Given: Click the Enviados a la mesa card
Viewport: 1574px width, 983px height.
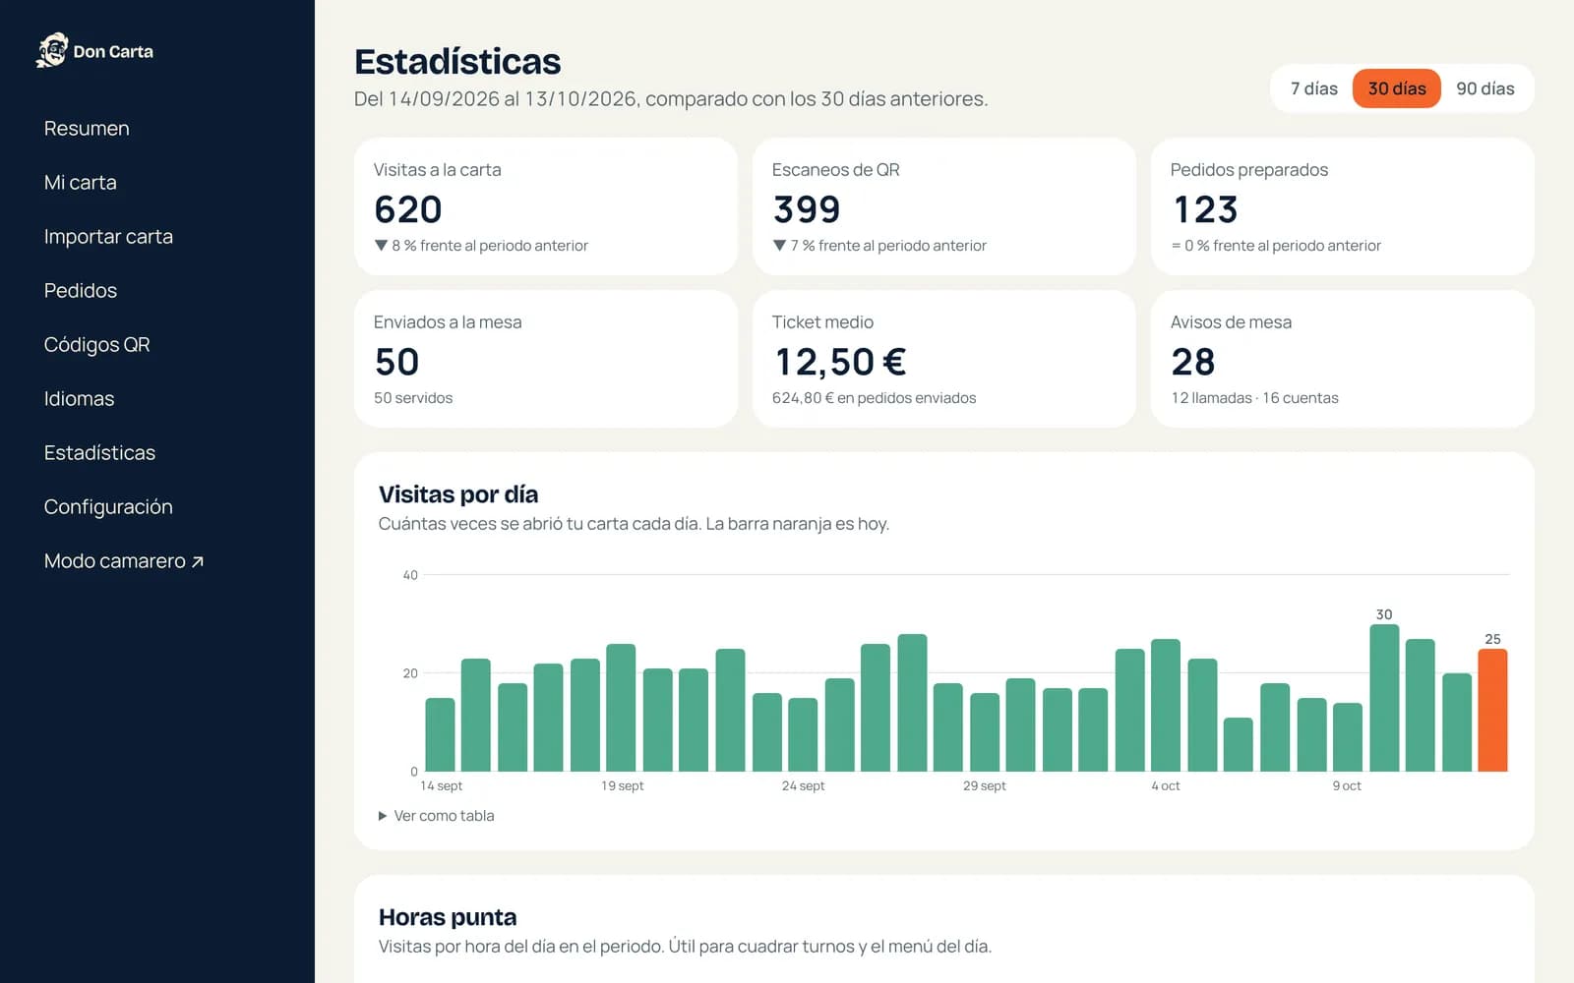Looking at the screenshot, I should [546, 359].
